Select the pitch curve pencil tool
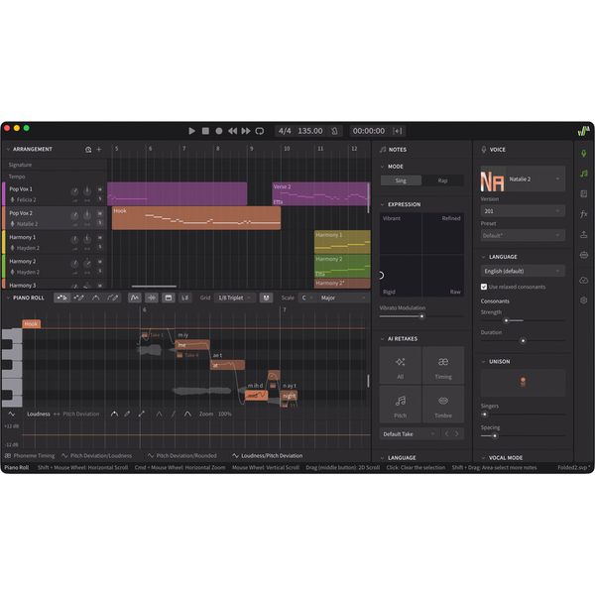The height and width of the screenshot is (595, 595). point(113,297)
